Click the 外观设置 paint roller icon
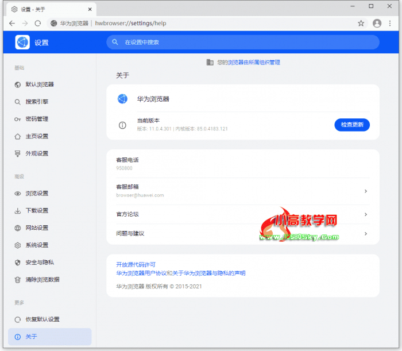The width and height of the screenshot is (402, 351). pyautogui.click(x=17, y=153)
